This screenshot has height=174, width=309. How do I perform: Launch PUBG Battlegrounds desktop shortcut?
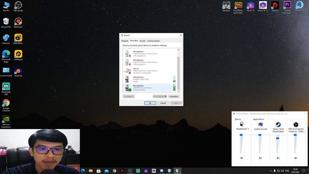click(x=238, y=8)
